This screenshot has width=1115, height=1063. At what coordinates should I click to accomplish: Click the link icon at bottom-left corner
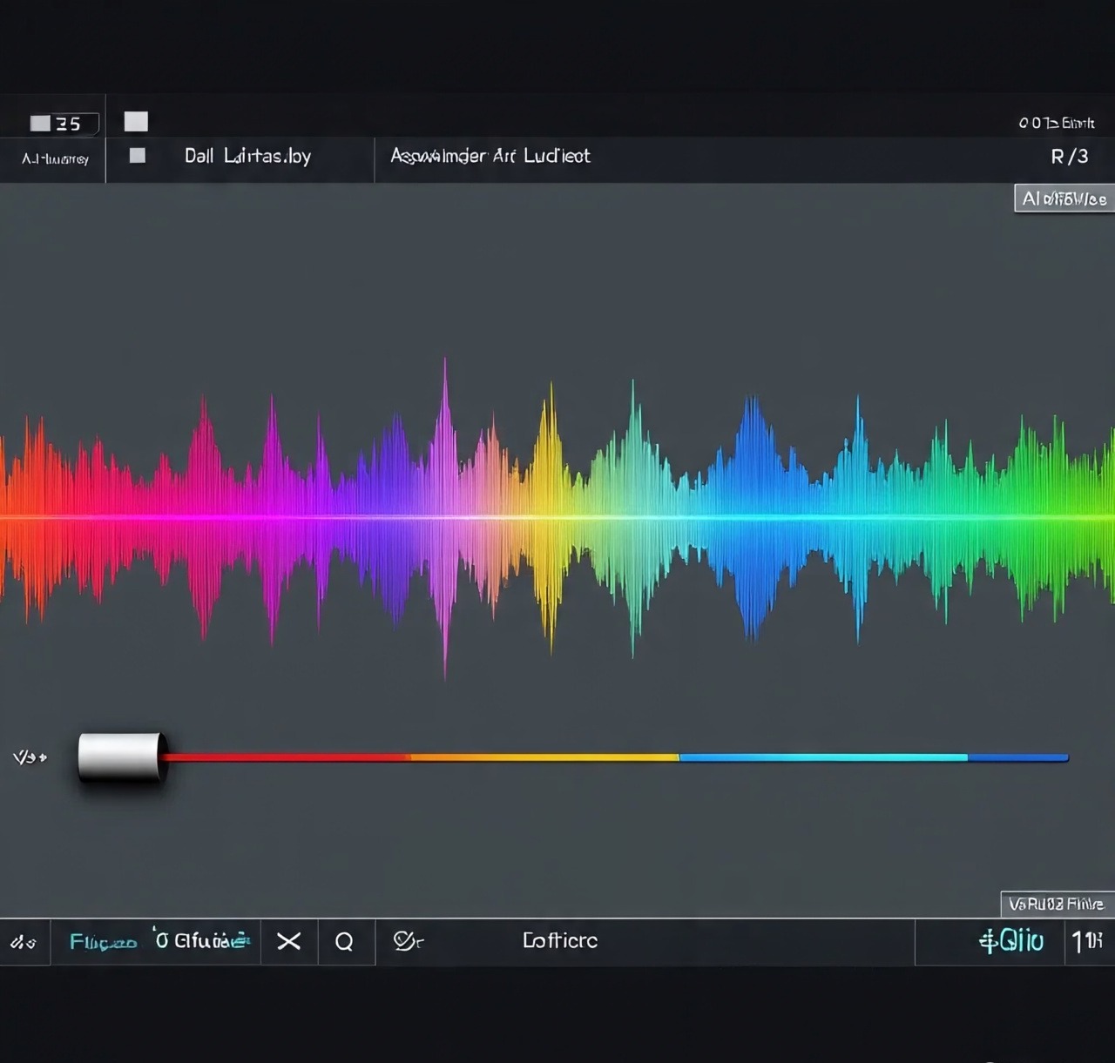click(23, 942)
